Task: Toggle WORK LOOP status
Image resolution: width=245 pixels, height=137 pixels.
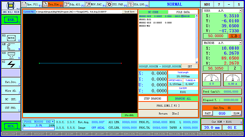Action: click(x=9, y=134)
